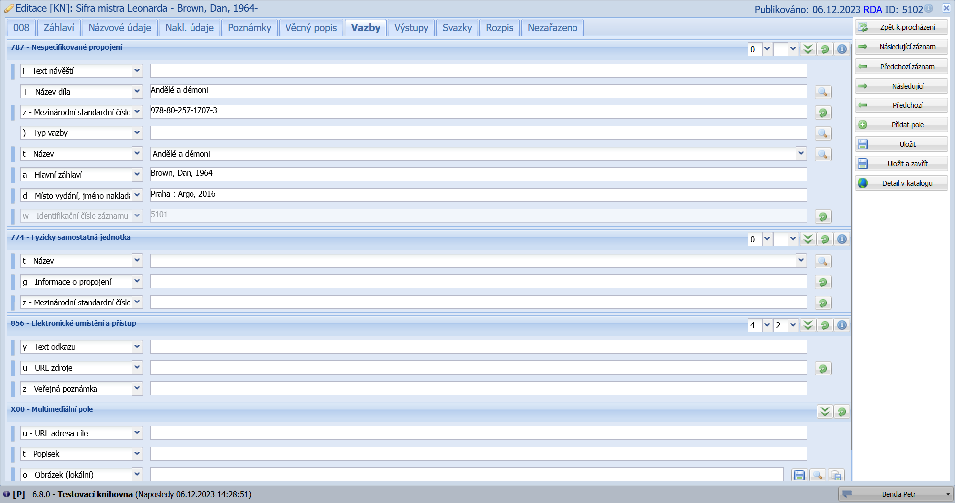This screenshot has width=955, height=503.
Task: Click the magnifier icon next to Typ vazby field
Action: click(x=823, y=134)
